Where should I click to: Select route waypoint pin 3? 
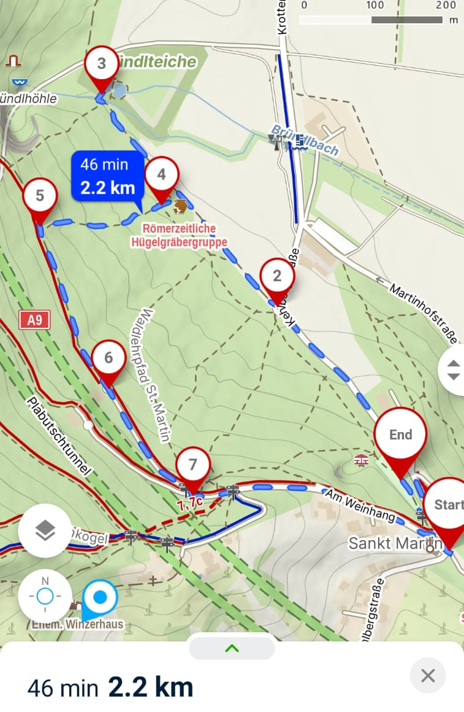point(102,68)
